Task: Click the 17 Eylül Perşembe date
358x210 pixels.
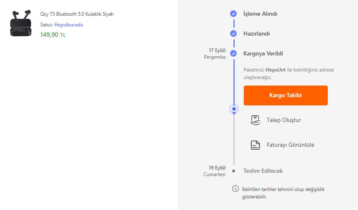Action: [x=215, y=54]
